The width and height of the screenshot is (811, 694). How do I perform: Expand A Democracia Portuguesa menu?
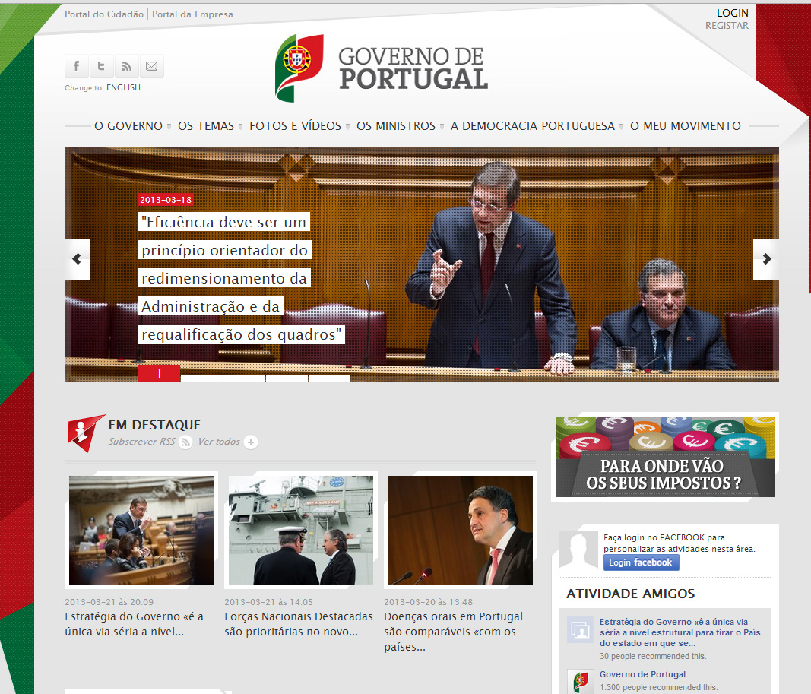[x=532, y=126]
